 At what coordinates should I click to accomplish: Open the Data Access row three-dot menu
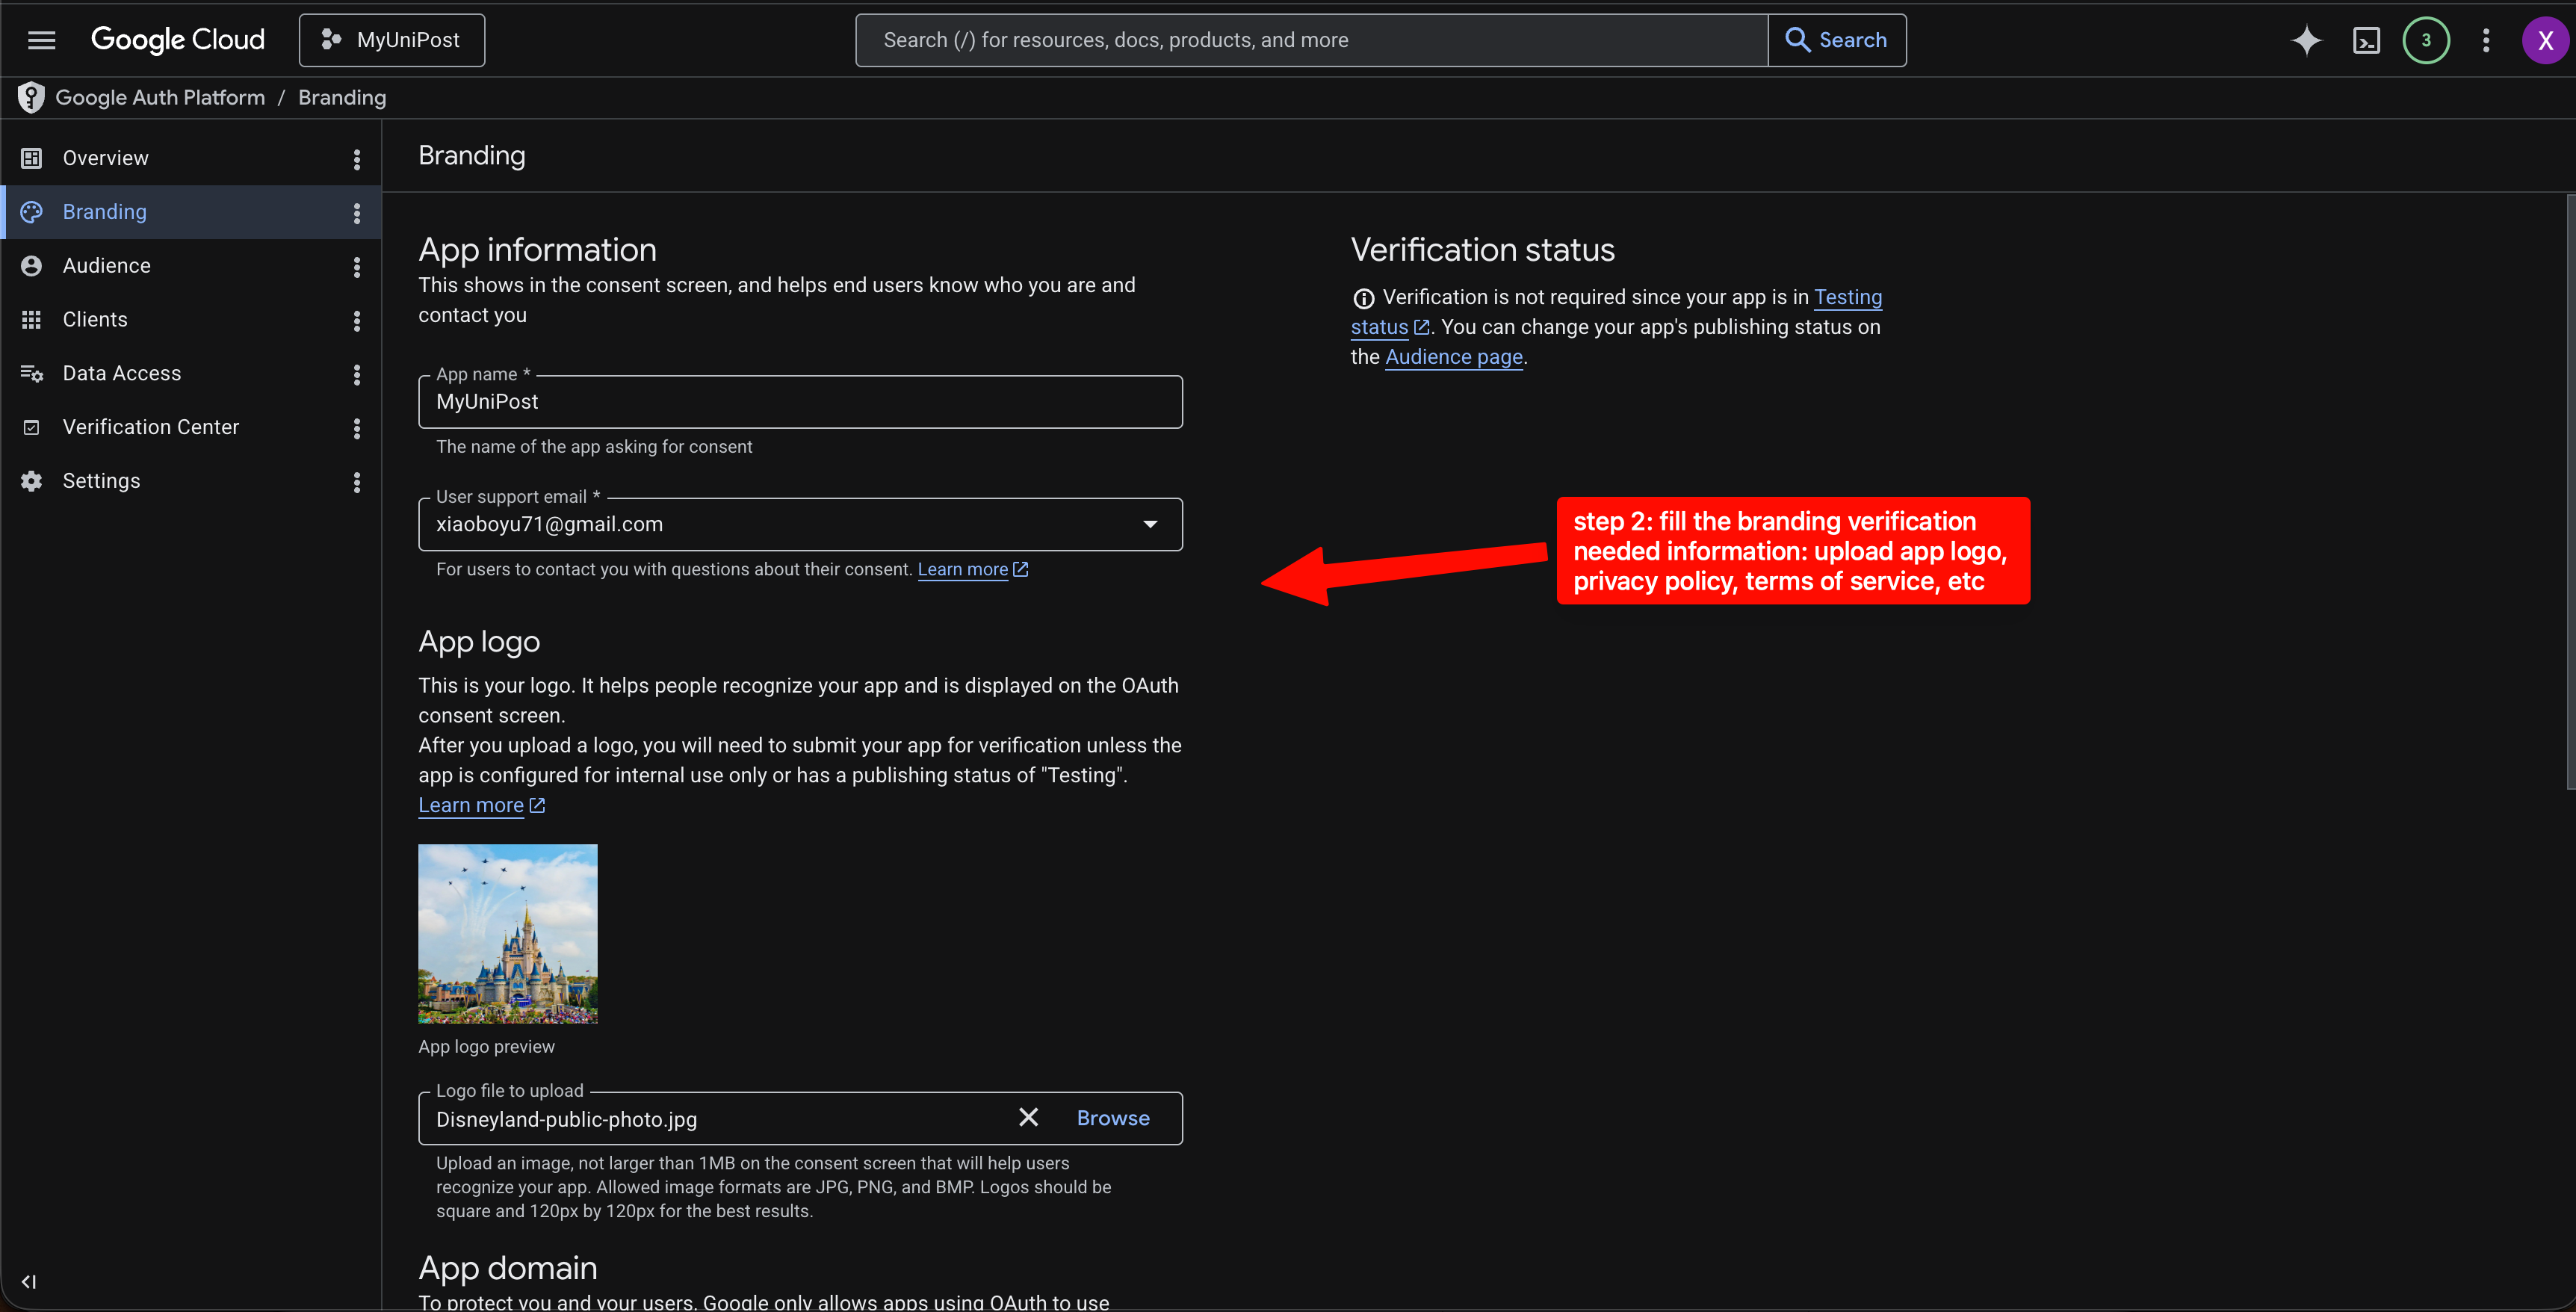[x=357, y=375]
